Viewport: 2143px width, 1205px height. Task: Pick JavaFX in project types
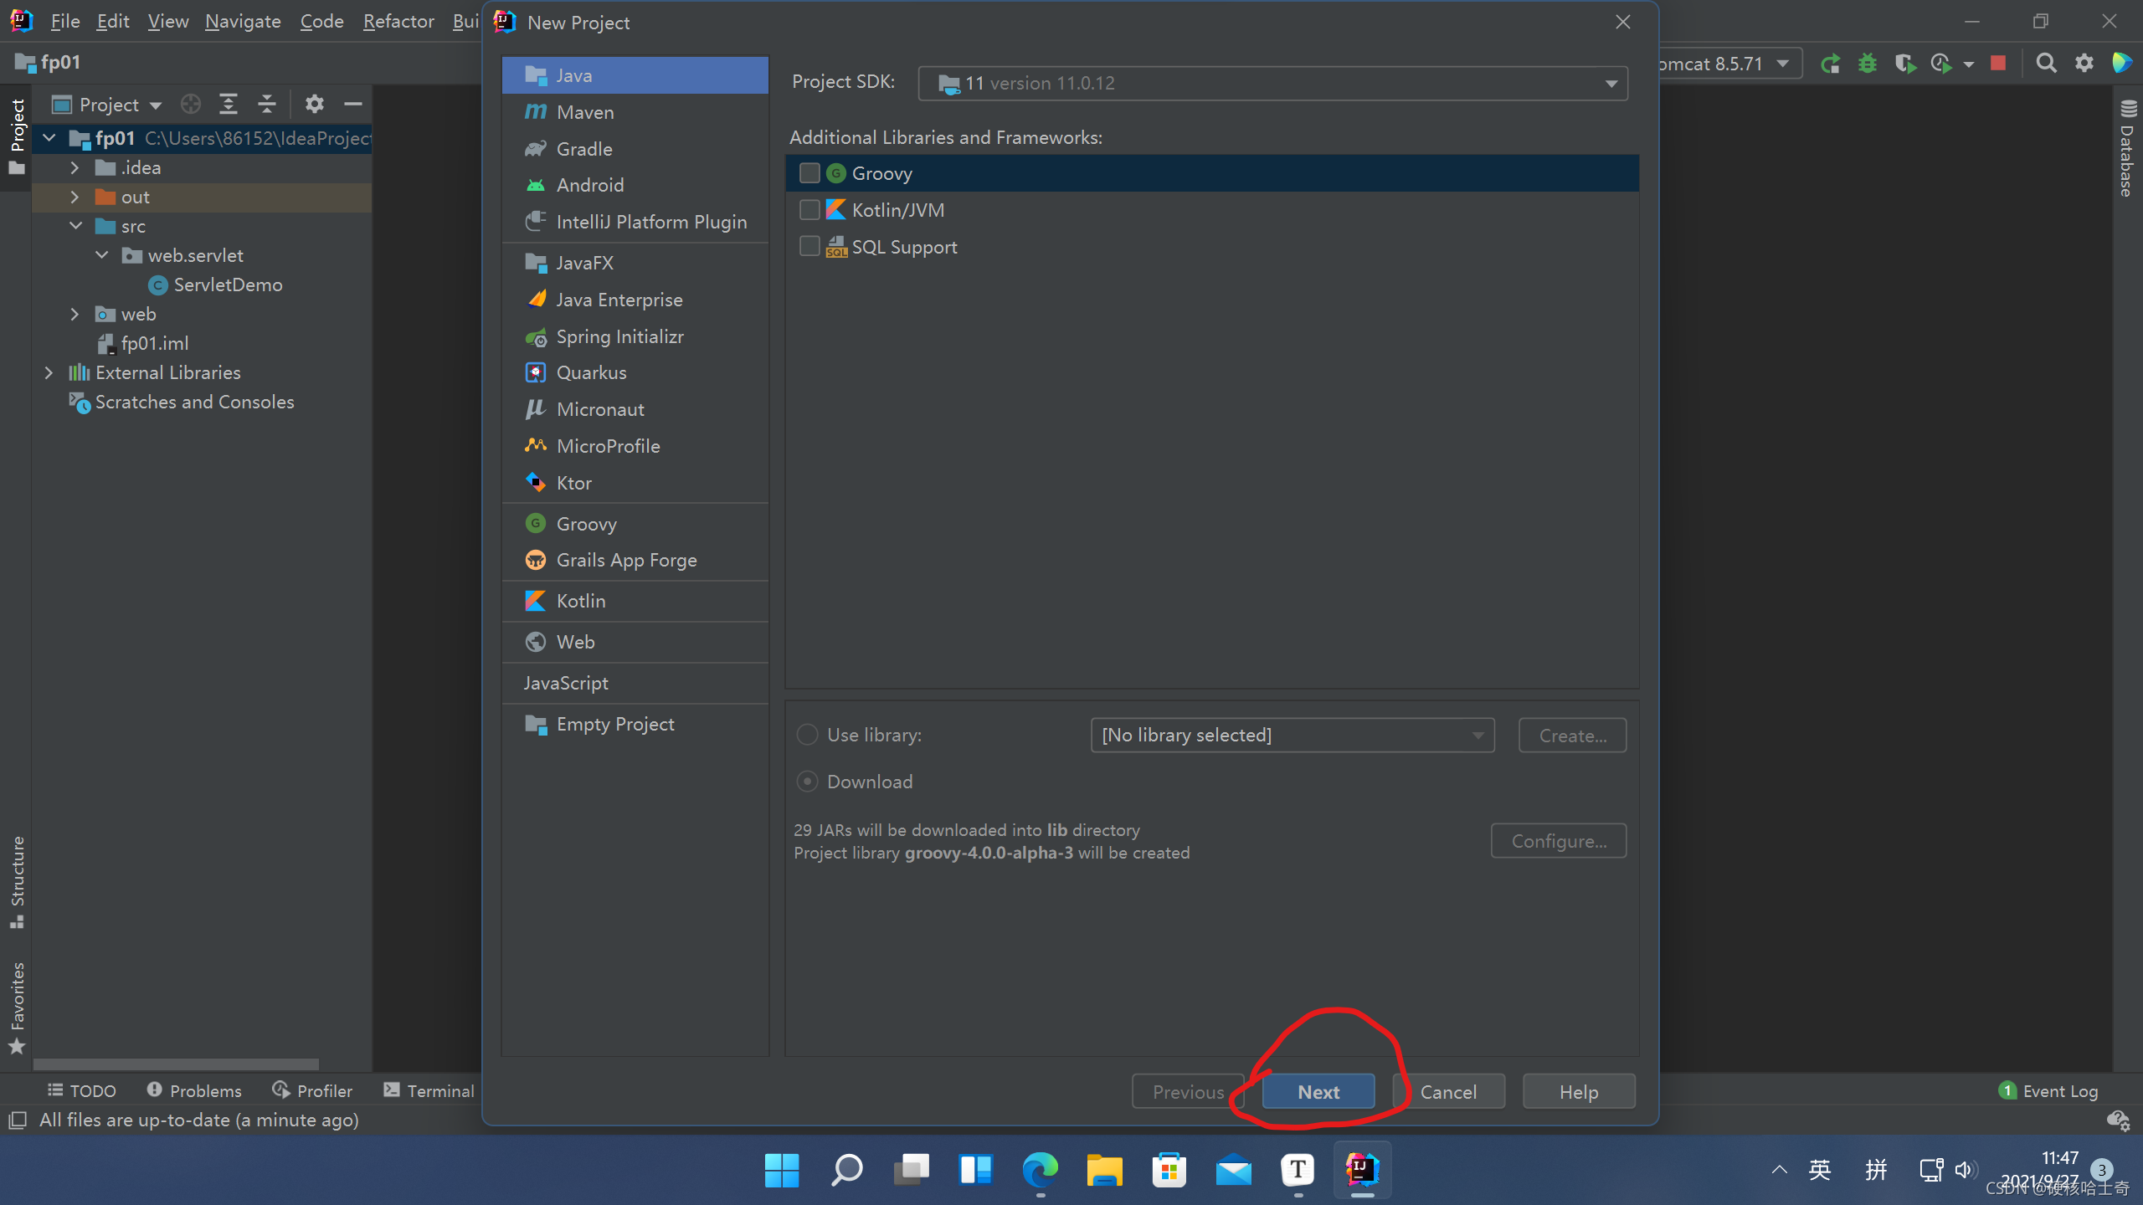(635, 263)
